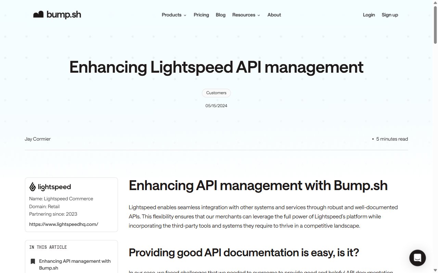This screenshot has width=438, height=273.
Task: Open the About page
Action: [x=274, y=15]
